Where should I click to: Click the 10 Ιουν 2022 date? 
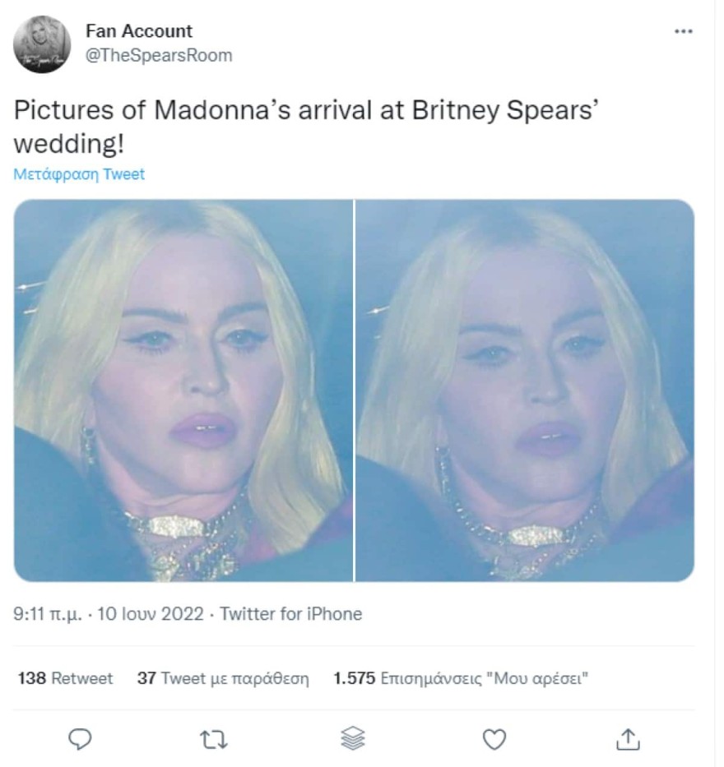tap(150, 614)
